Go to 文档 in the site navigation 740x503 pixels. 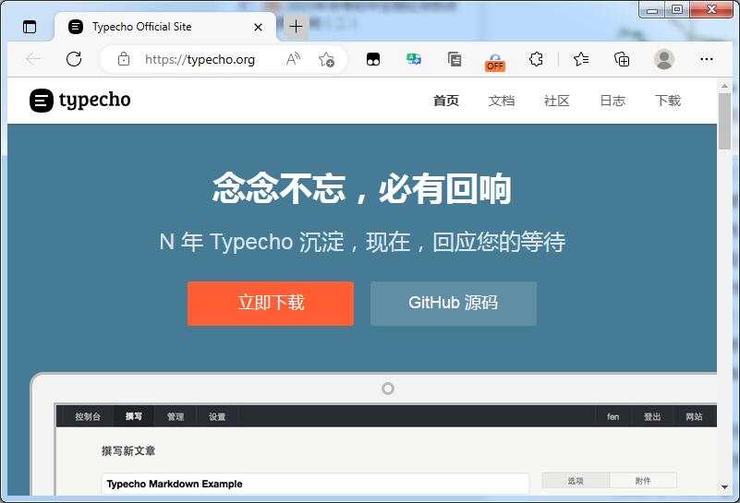[x=502, y=101]
